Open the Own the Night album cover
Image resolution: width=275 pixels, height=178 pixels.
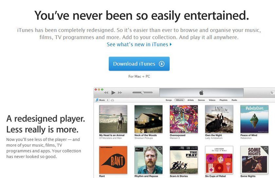[219, 119]
